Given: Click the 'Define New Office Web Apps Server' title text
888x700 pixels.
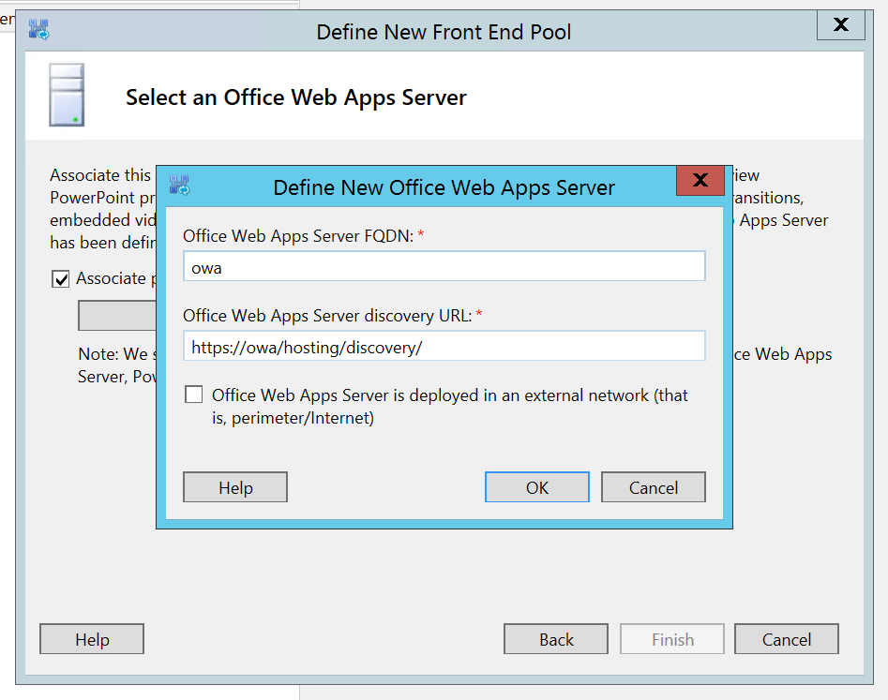Looking at the screenshot, I should [444, 187].
